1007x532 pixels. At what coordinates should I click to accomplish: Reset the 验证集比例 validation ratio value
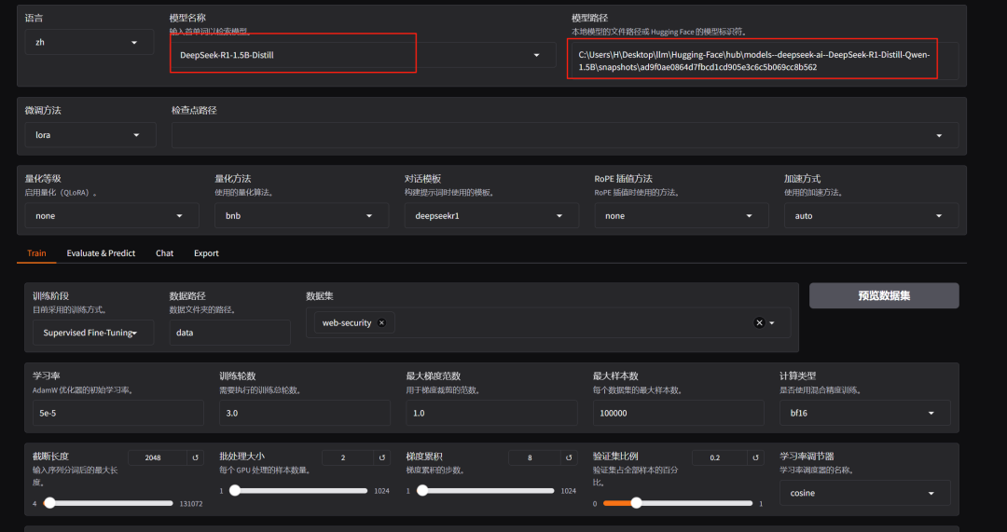click(x=753, y=457)
